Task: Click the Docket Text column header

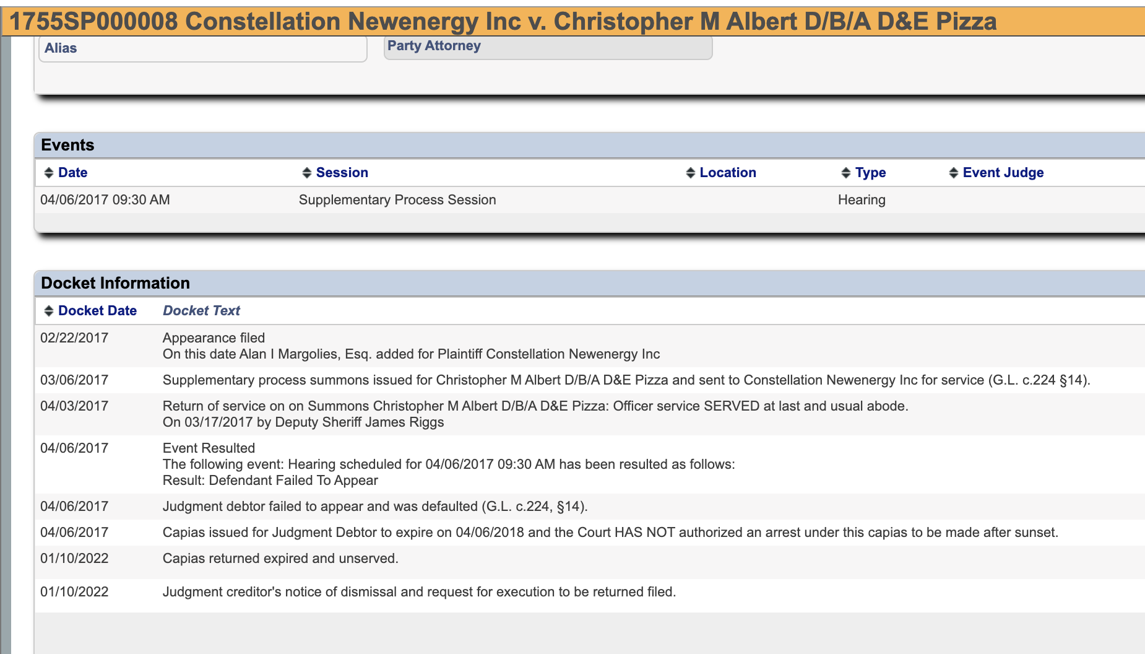Action: coord(201,311)
